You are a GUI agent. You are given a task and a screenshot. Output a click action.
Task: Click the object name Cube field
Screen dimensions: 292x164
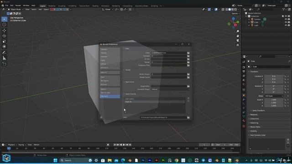pyautogui.click(x=269, y=67)
